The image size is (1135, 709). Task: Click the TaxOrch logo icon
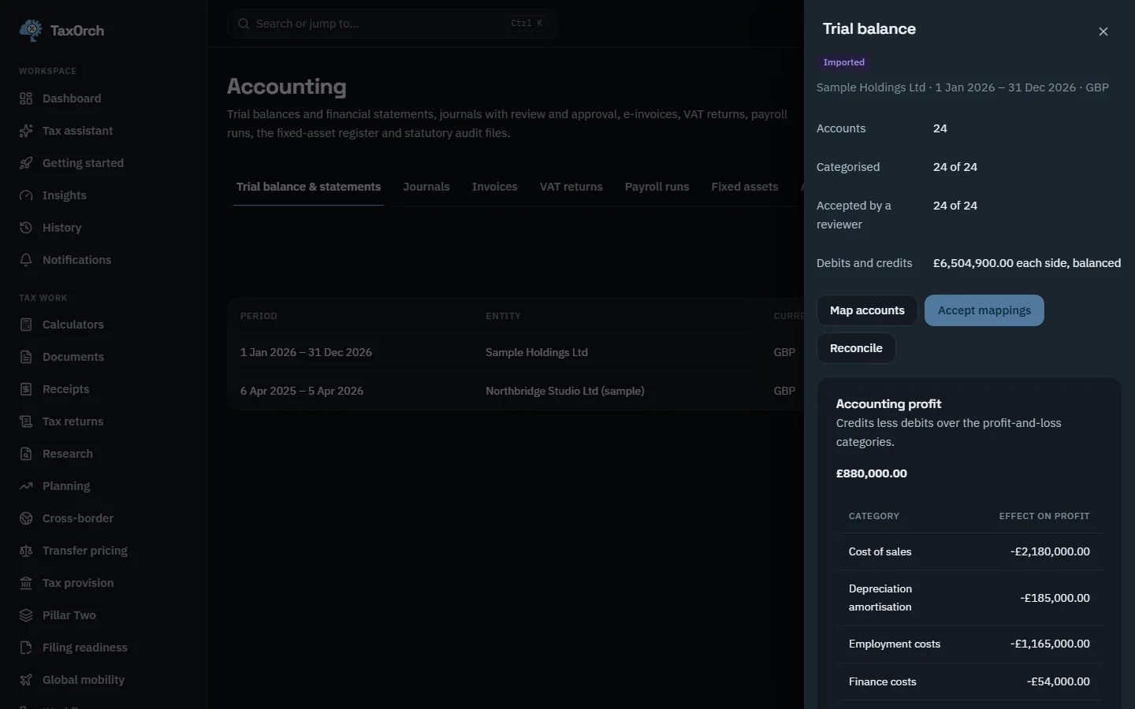click(x=31, y=30)
